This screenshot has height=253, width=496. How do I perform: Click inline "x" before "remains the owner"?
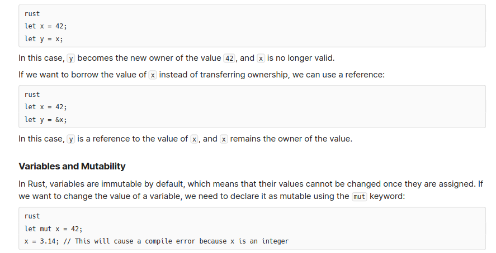tap(224, 139)
